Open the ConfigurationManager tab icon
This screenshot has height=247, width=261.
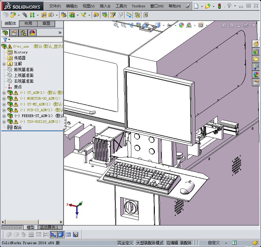23,33
